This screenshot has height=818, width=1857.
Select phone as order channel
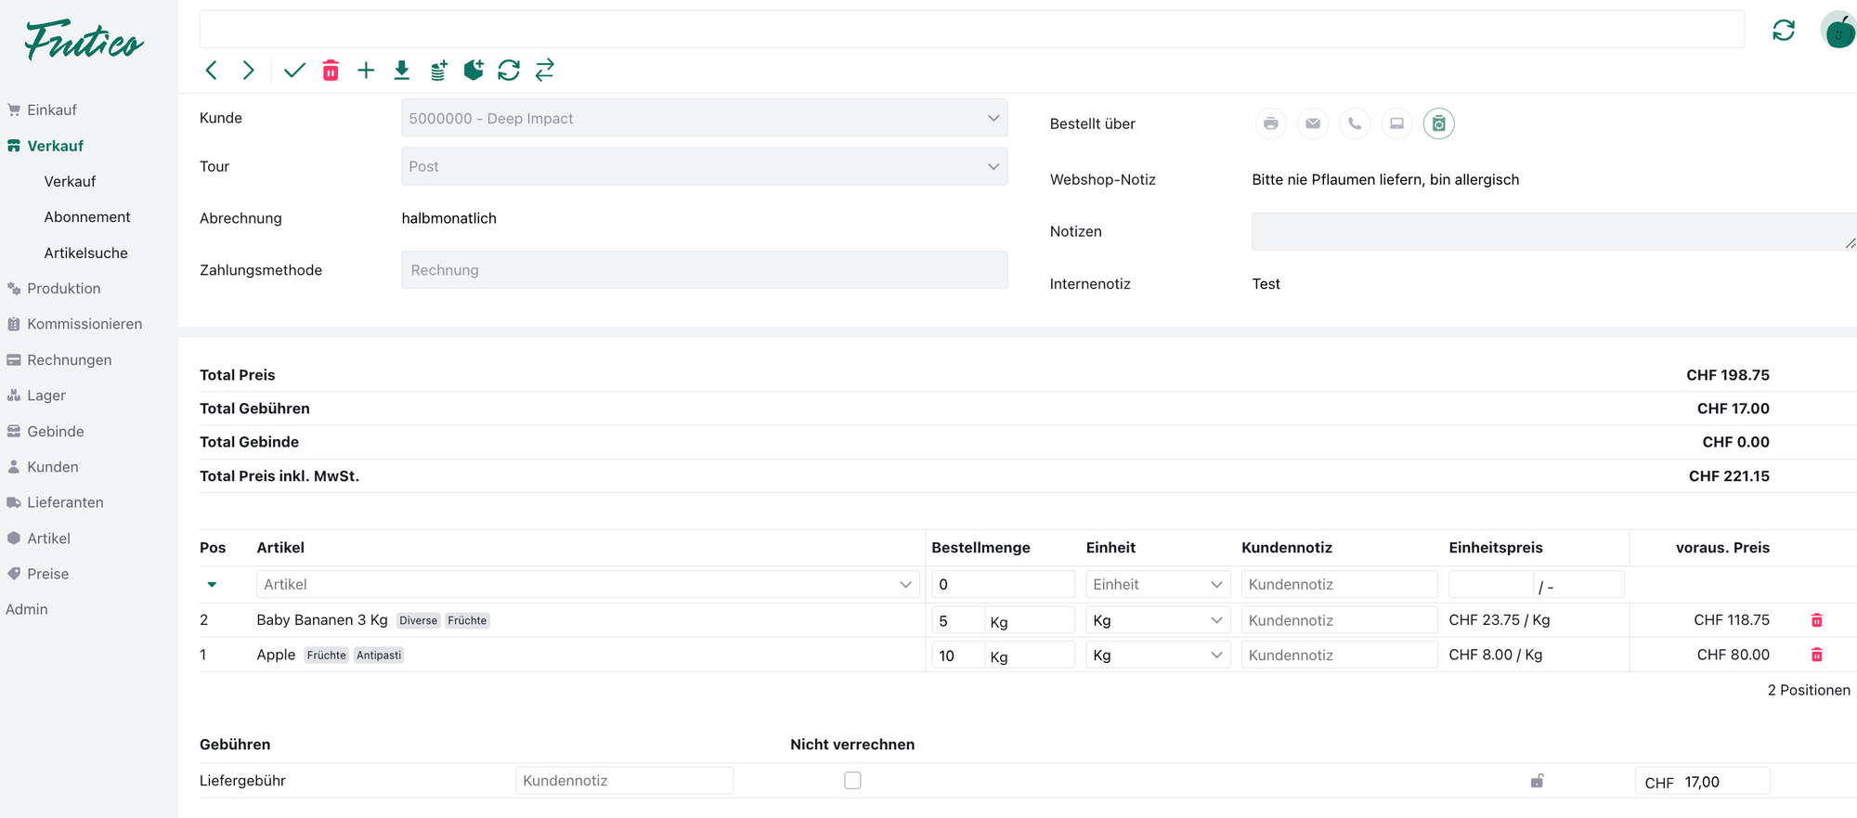[x=1355, y=123]
